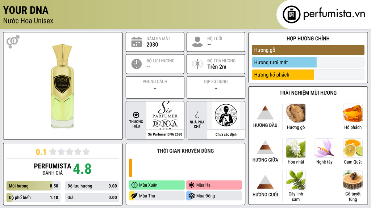Select the Mùa Hạ season bar
This screenshot has width=371, height=208.
pyautogui.click(x=214, y=185)
